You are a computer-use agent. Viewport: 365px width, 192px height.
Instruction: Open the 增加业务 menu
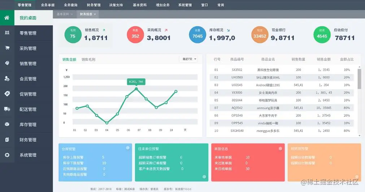click(x=163, y=5)
